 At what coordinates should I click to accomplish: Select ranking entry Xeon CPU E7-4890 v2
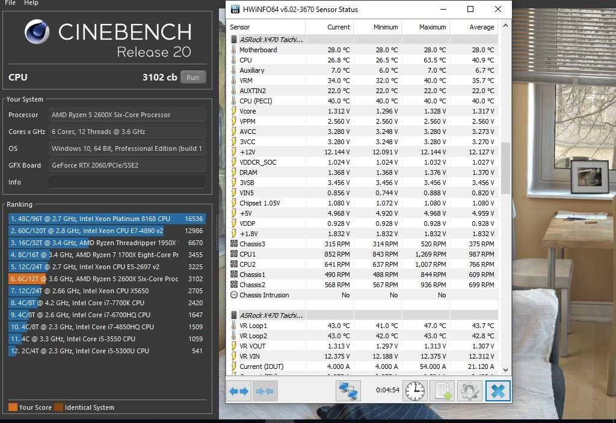[106, 231]
